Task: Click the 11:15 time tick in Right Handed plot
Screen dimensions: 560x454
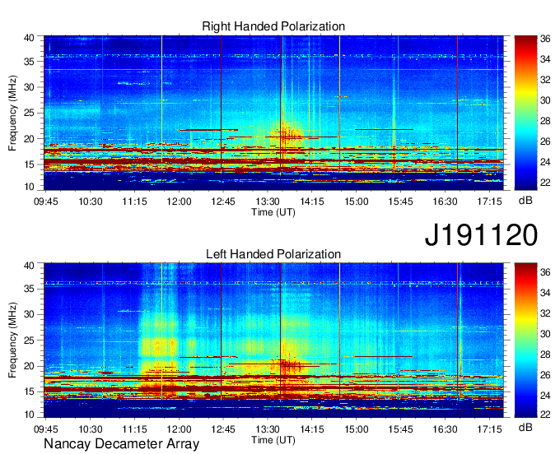Action: pos(134,202)
